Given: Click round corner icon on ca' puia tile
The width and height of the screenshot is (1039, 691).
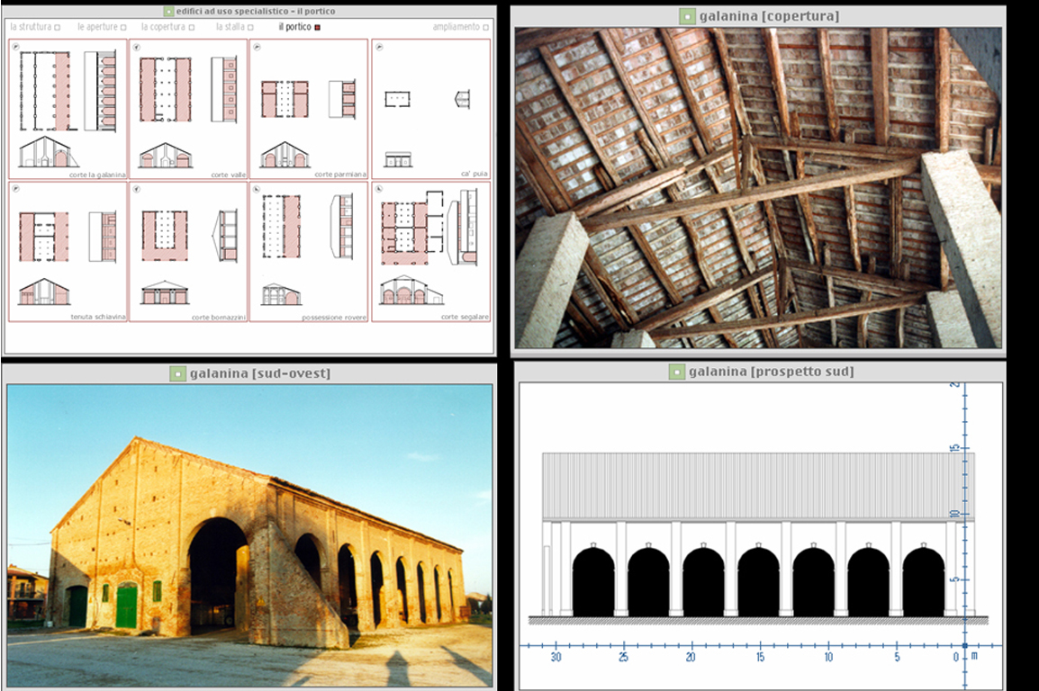Looking at the screenshot, I should click(377, 46).
